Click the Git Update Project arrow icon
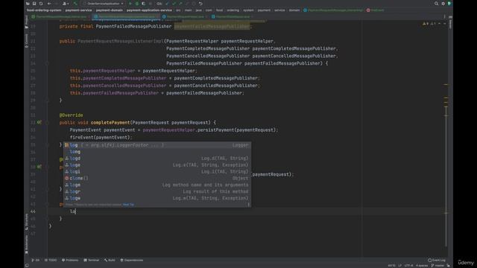The height and width of the screenshot is (268, 477). pos(167,4)
